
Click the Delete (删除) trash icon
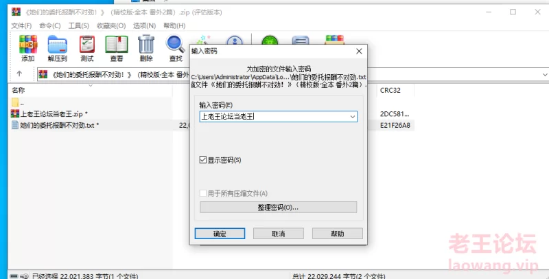(146, 48)
